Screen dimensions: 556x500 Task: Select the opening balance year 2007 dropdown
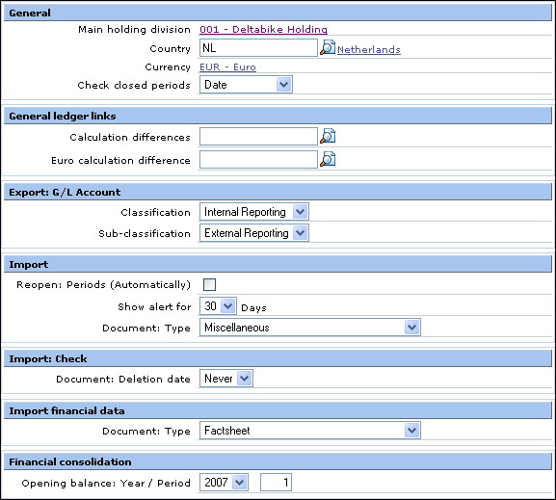(224, 483)
